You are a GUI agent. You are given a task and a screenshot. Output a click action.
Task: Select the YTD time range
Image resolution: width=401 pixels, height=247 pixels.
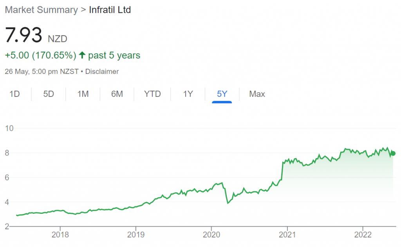pyautogui.click(x=152, y=94)
